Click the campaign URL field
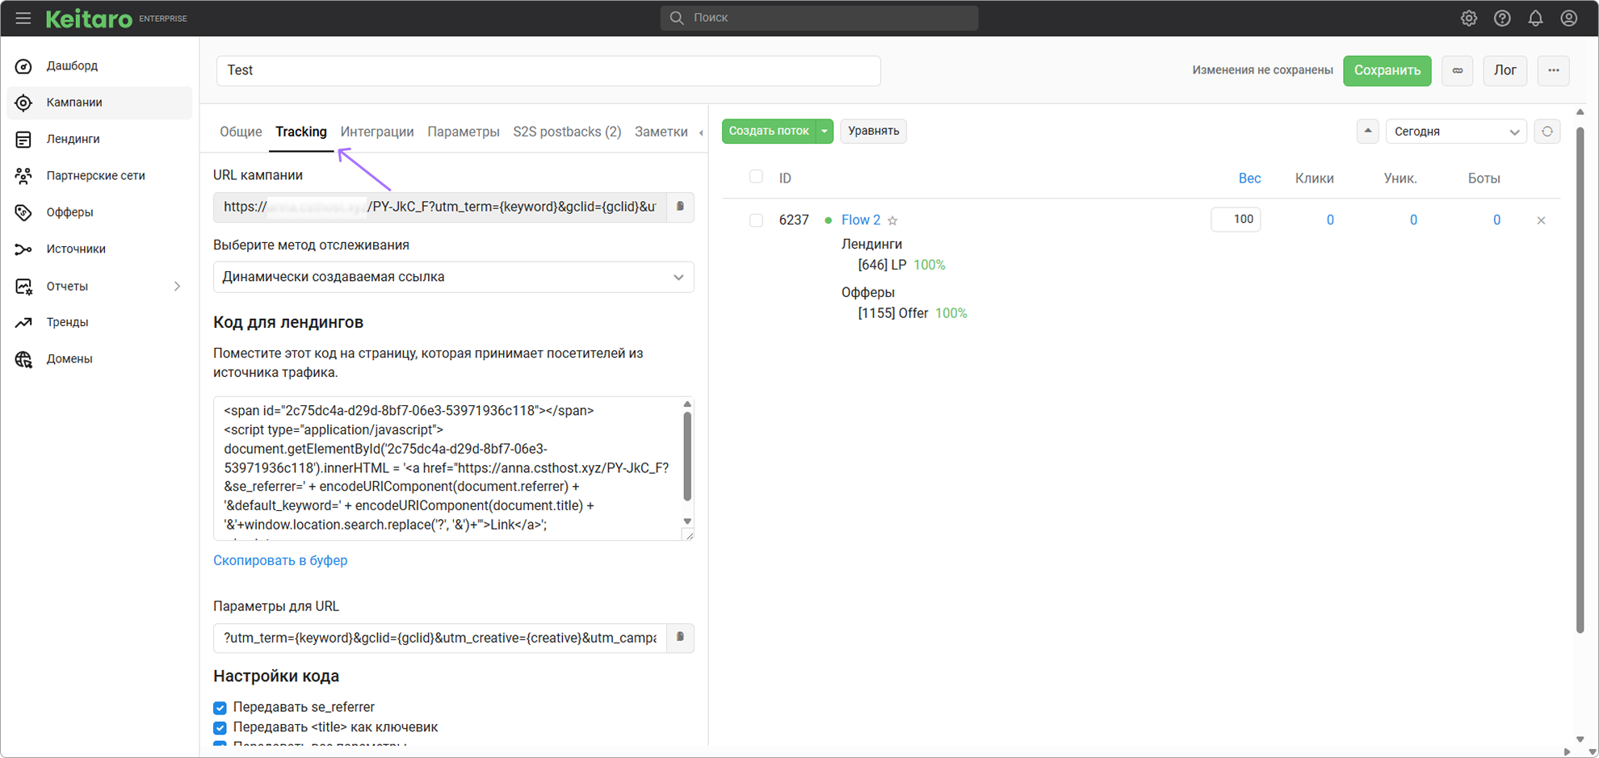 pos(440,207)
